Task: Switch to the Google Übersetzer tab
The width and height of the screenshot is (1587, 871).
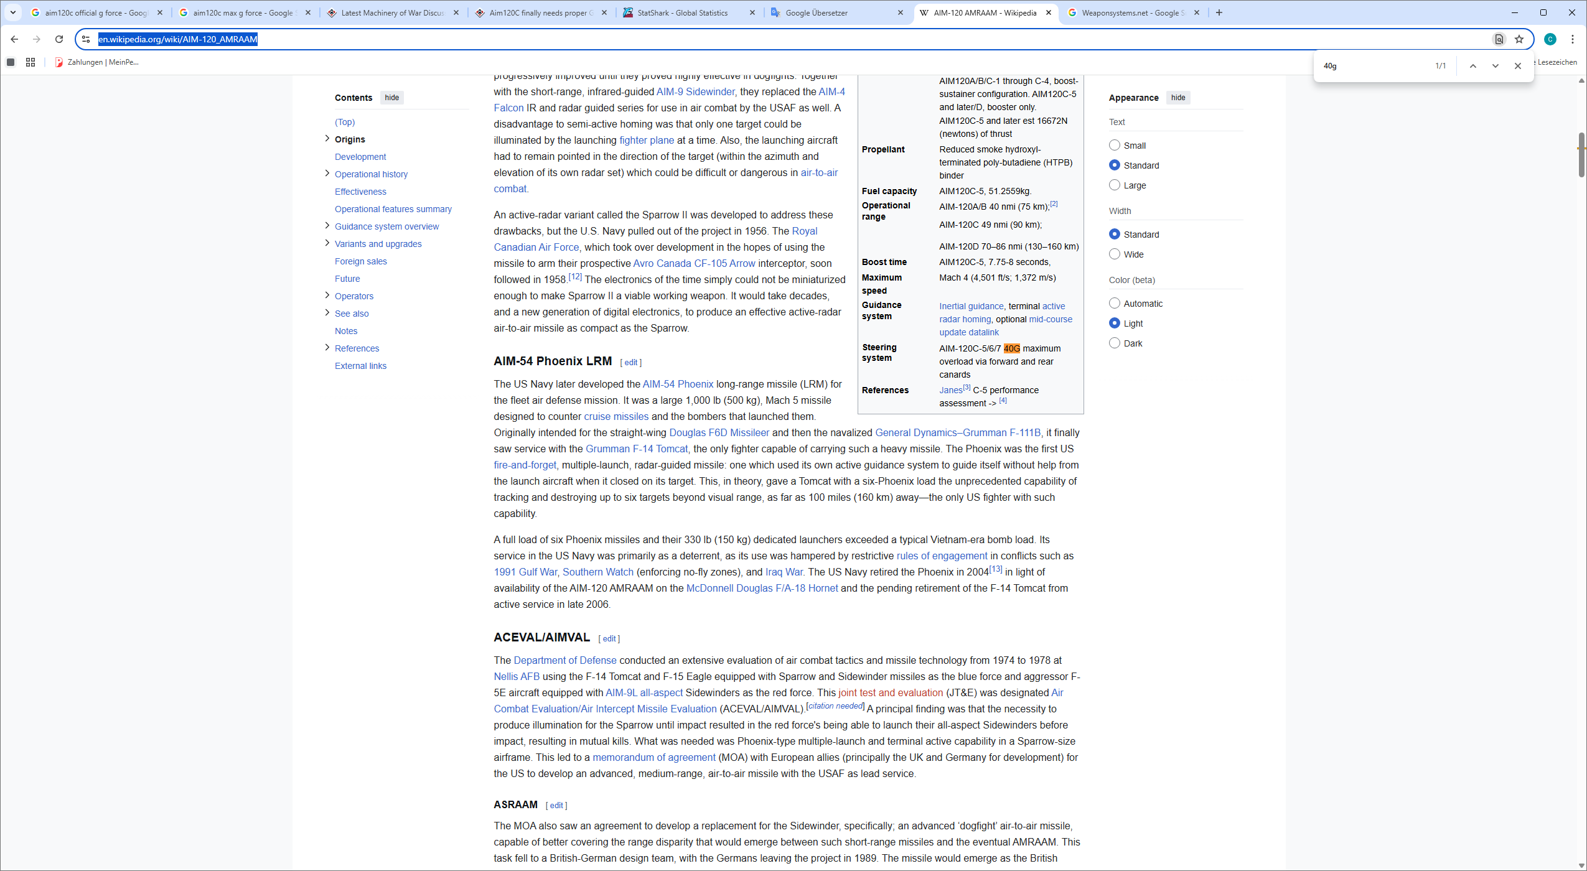Action: tap(816, 12)
